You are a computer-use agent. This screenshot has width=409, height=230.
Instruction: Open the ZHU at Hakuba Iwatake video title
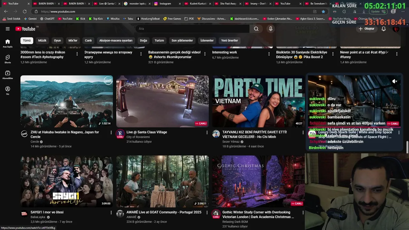point(65,134)
